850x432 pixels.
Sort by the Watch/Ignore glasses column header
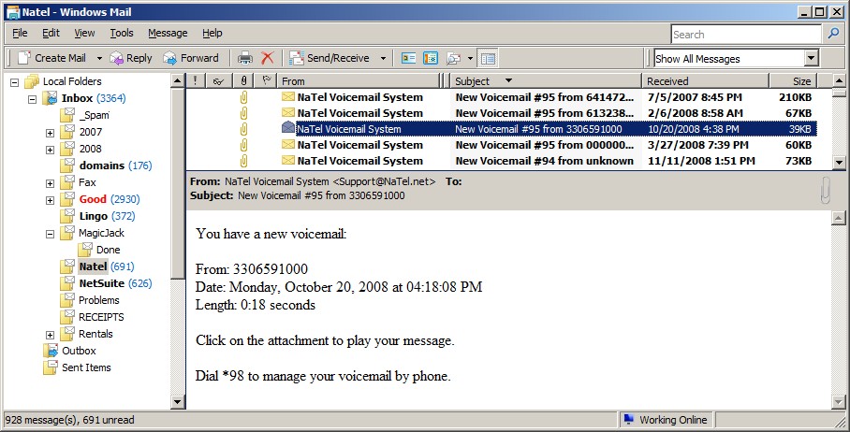pyautogui.click(x=218, y=80)
